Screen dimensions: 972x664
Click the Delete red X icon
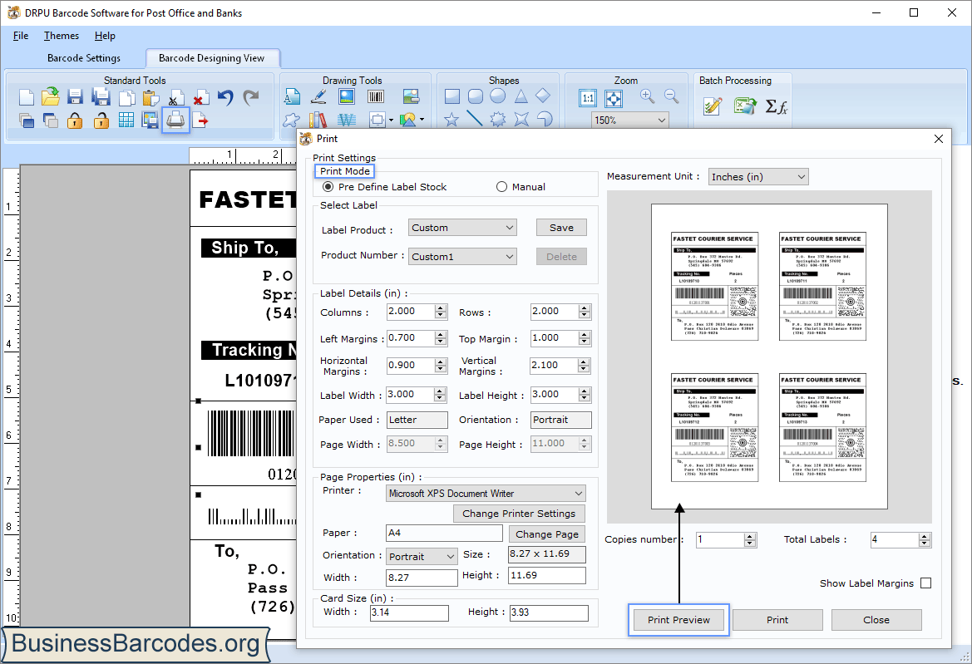200,99
